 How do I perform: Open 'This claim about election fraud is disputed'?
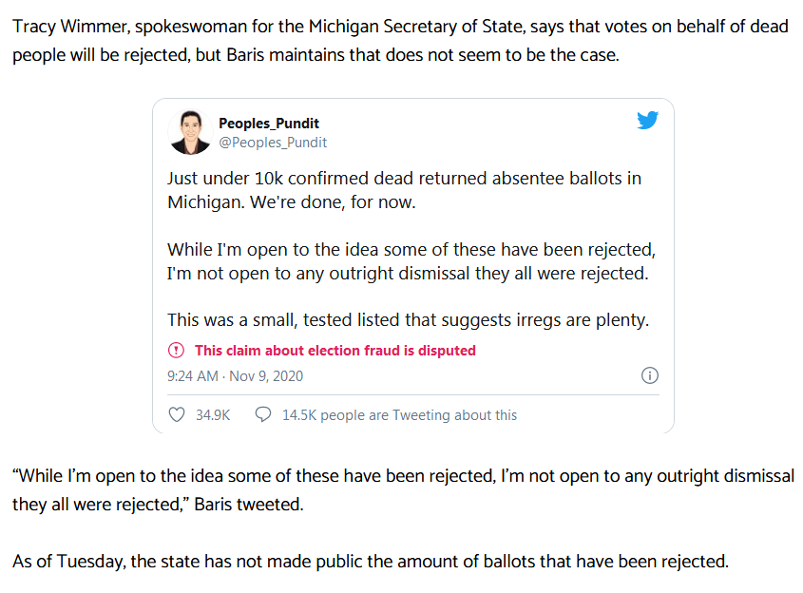point(335,351)
